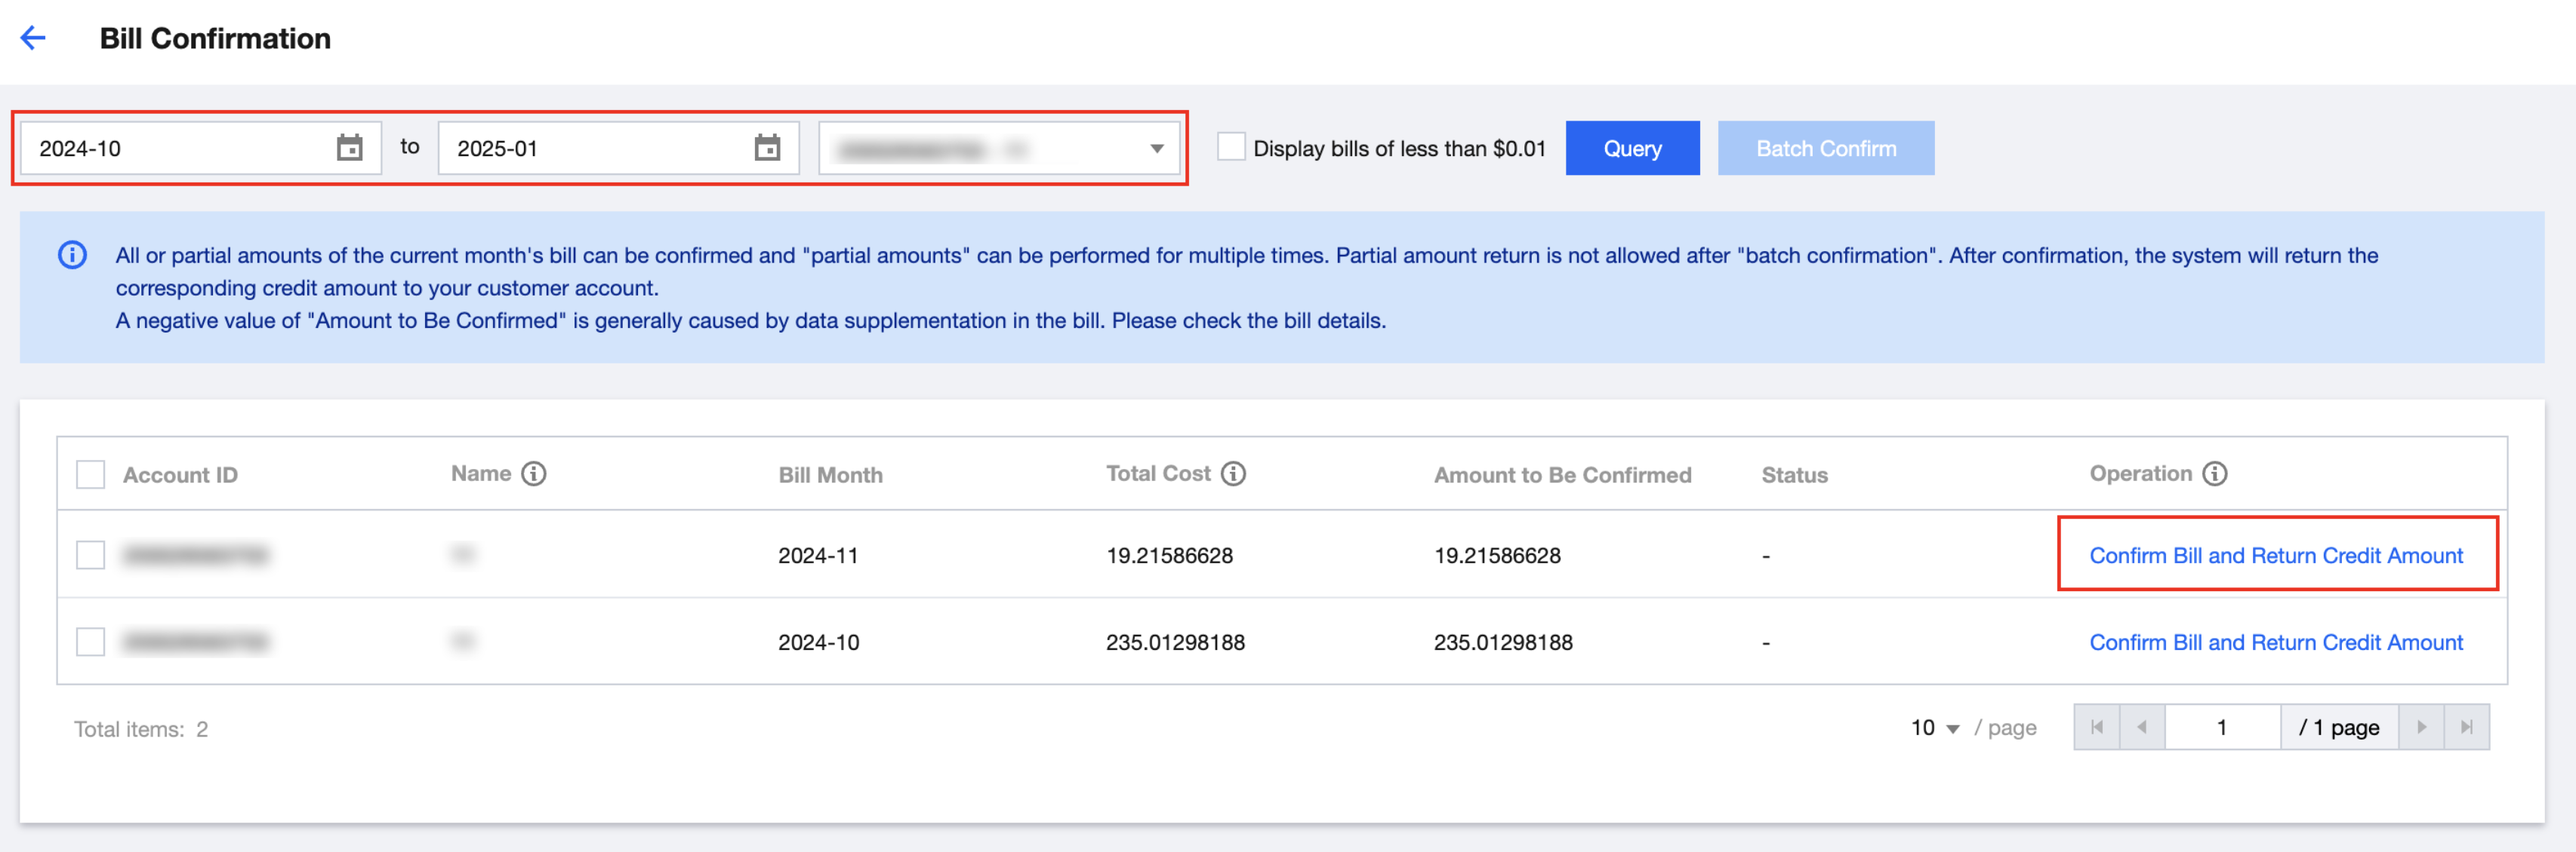2576x852 pixels.
Task: Expand the account selector dropdown
Action: pos(999,148)
